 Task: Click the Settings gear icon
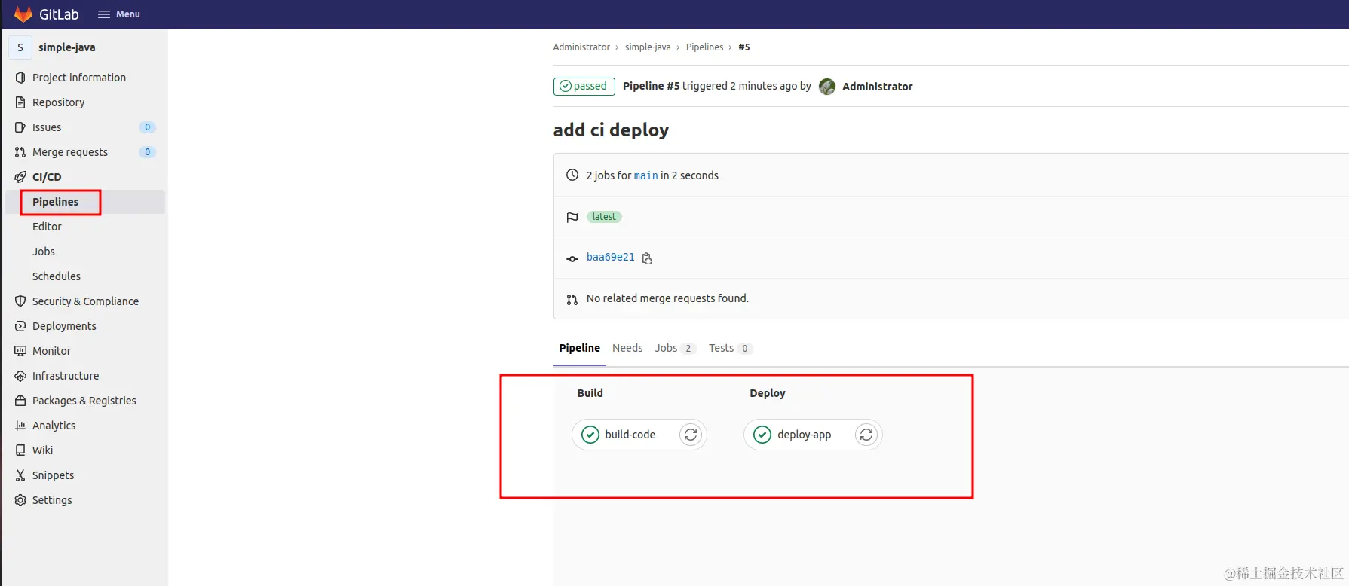[20, 500]
